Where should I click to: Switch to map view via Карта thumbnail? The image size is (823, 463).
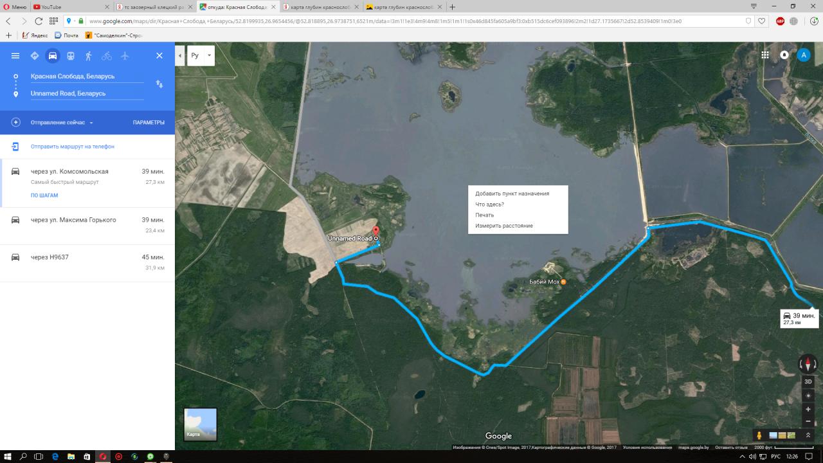[200, 424]
